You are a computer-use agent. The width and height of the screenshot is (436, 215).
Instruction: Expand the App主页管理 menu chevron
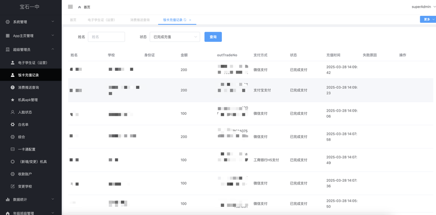tap(52, 35)
